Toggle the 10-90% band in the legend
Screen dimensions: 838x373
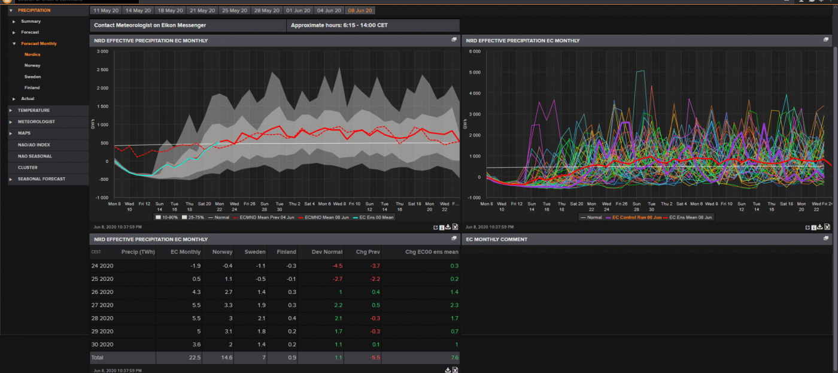tap(168, 217)
